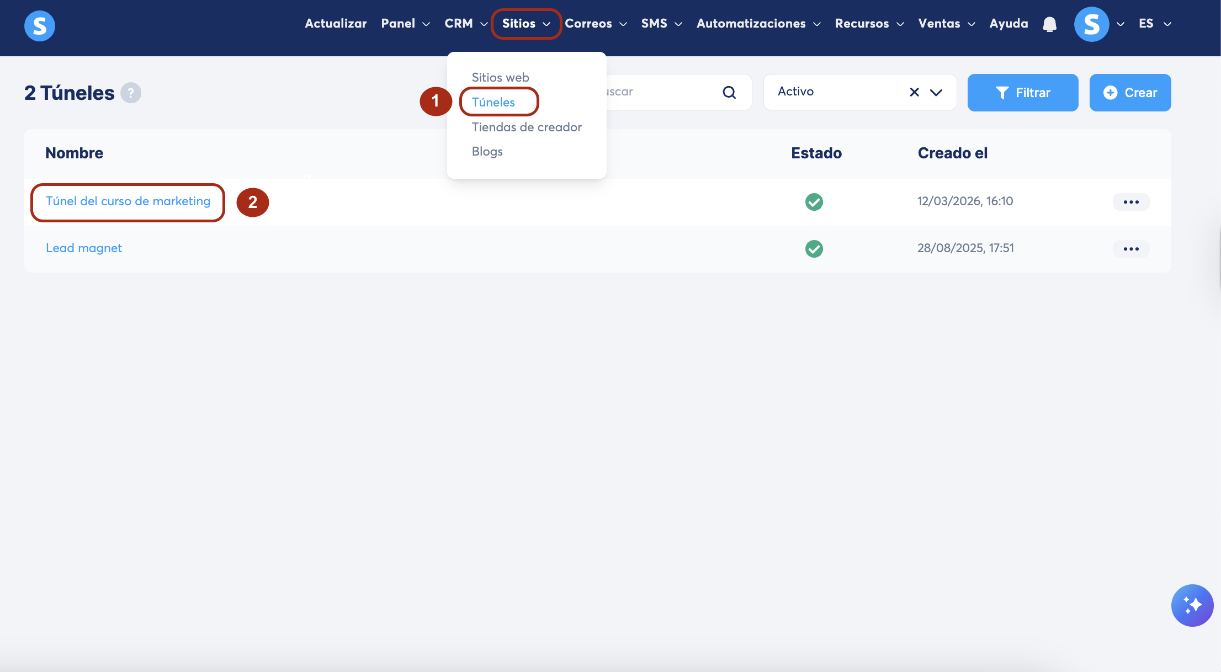Open Túnel del curso de marketing link
Image resolution: width=1221 pixels, height=672 pixels.
128,201
